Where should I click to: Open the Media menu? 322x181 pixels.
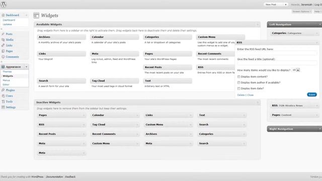10,40
